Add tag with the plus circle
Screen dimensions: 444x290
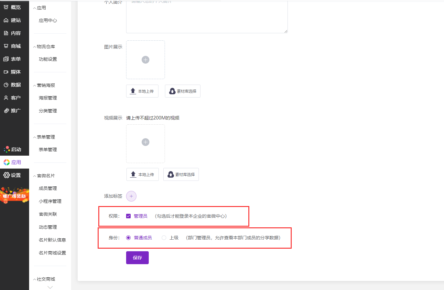pyautogui.click(x=131, y=196)
